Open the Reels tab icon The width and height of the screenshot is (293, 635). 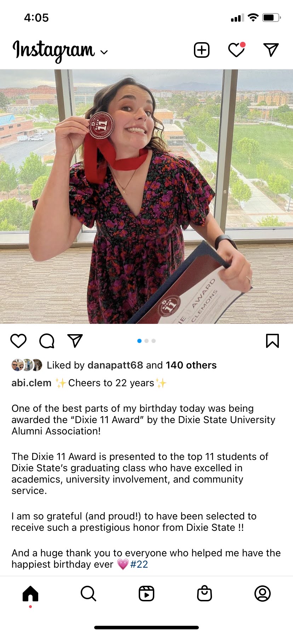tap(146, 593)
